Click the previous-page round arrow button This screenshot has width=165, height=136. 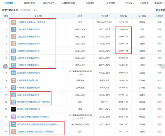click(5, 66)
